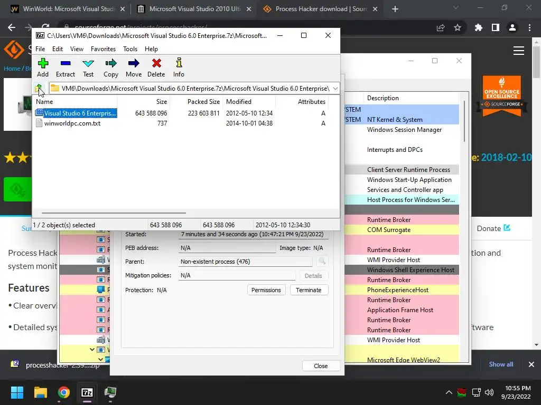Switch to Process Hacker download tab

[321, 9]
